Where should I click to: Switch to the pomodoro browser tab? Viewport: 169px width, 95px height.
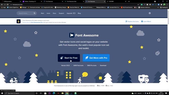[x=11, y=2]
